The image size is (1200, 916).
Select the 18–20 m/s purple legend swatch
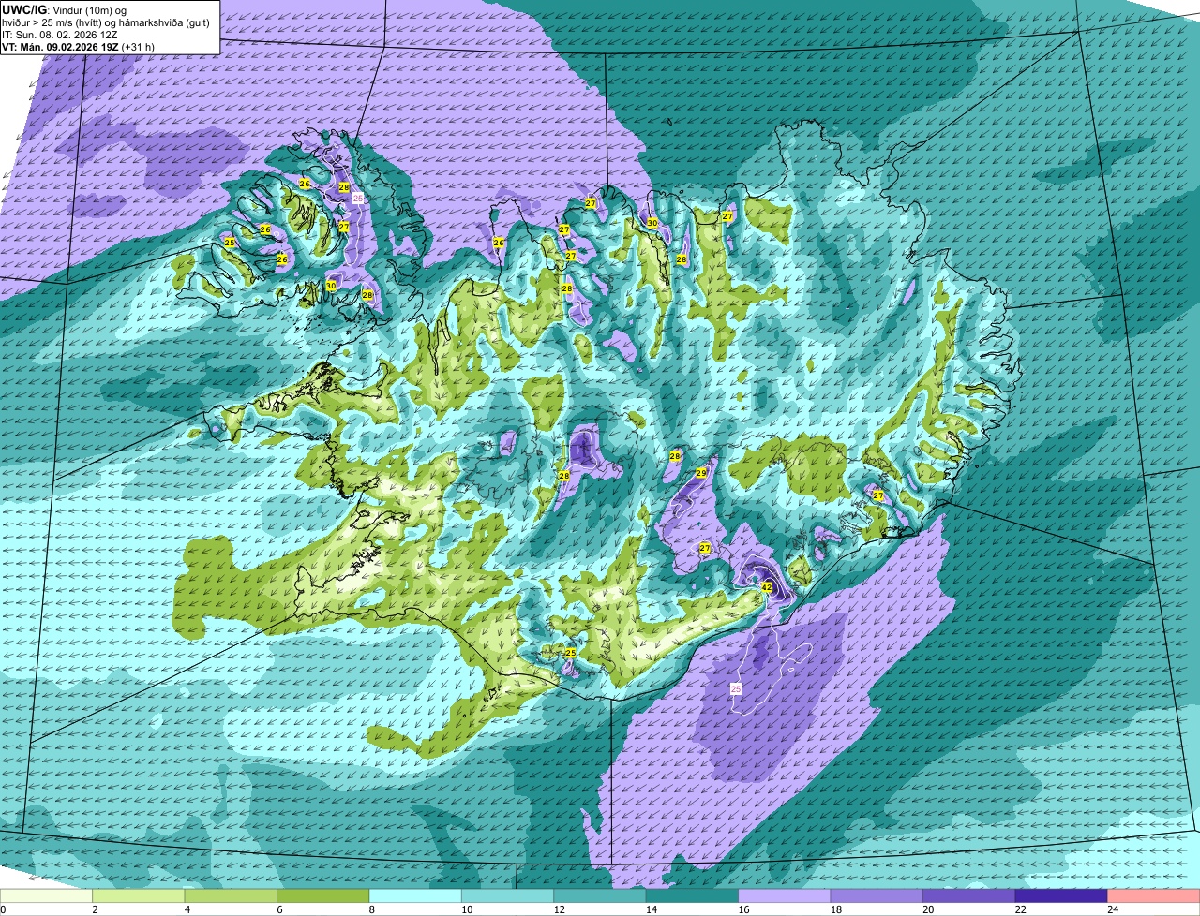tap(877, 896)
